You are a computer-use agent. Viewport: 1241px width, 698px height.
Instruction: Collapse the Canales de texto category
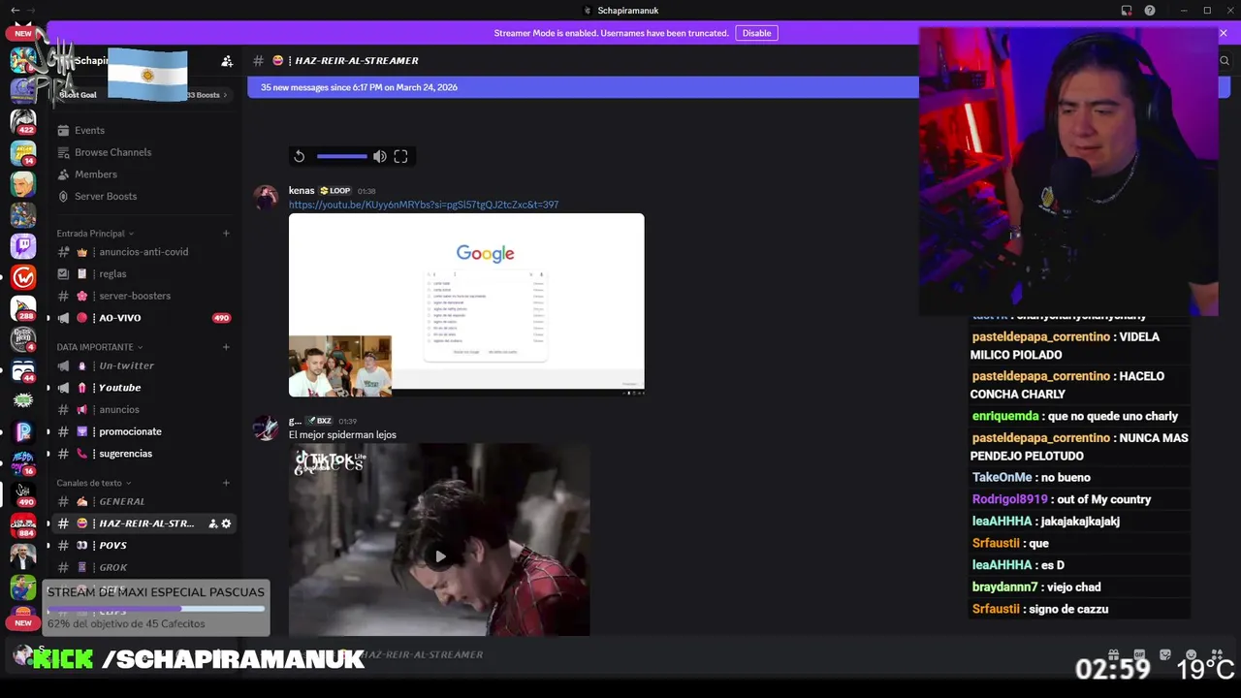click(x=94, y=483)
